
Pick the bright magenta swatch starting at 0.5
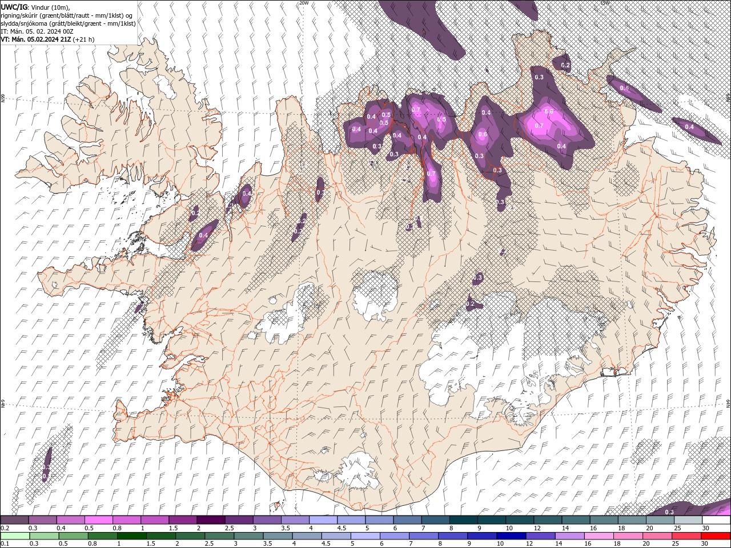pos(98,520)
